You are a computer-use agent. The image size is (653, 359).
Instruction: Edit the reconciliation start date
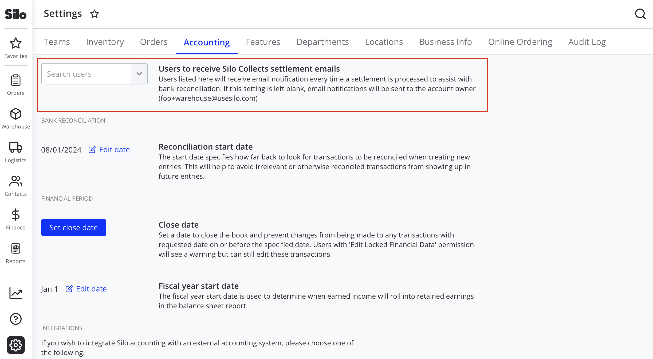click(109, 150)
